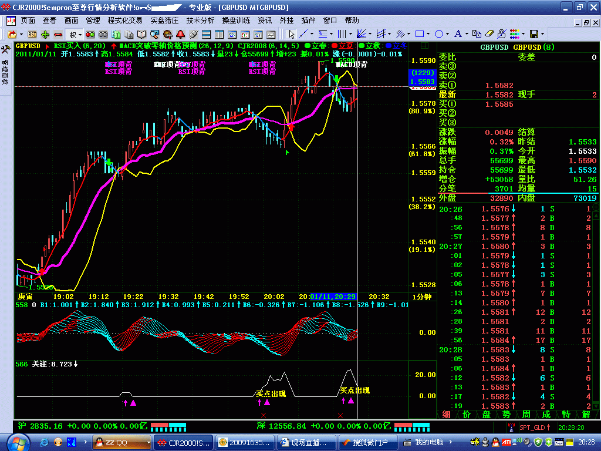Switch to the 细 tab in quote panel
Viewport: 601px width, 451px height.
click(447, 414)
